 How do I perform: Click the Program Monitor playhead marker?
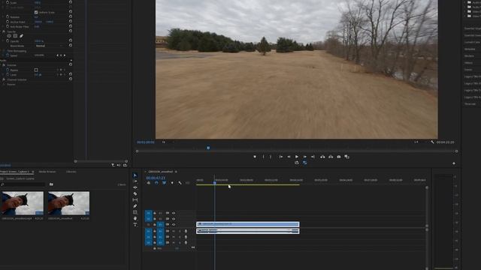pos(208,148)
